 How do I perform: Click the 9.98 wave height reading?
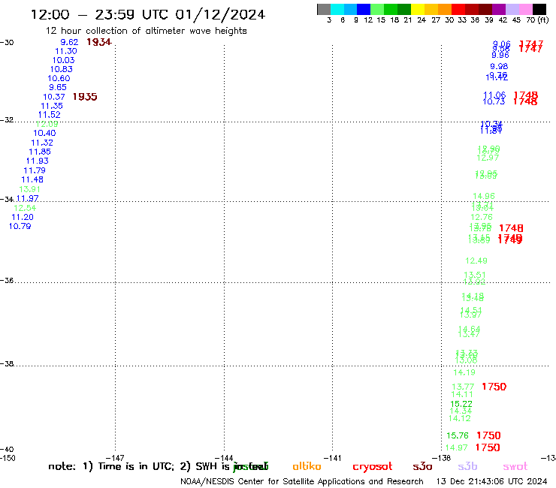499,66
